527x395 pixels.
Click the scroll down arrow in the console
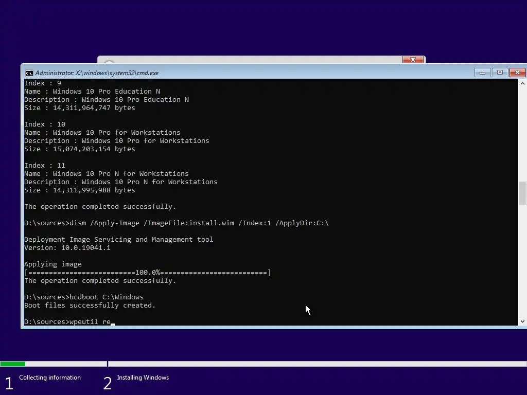522,321
